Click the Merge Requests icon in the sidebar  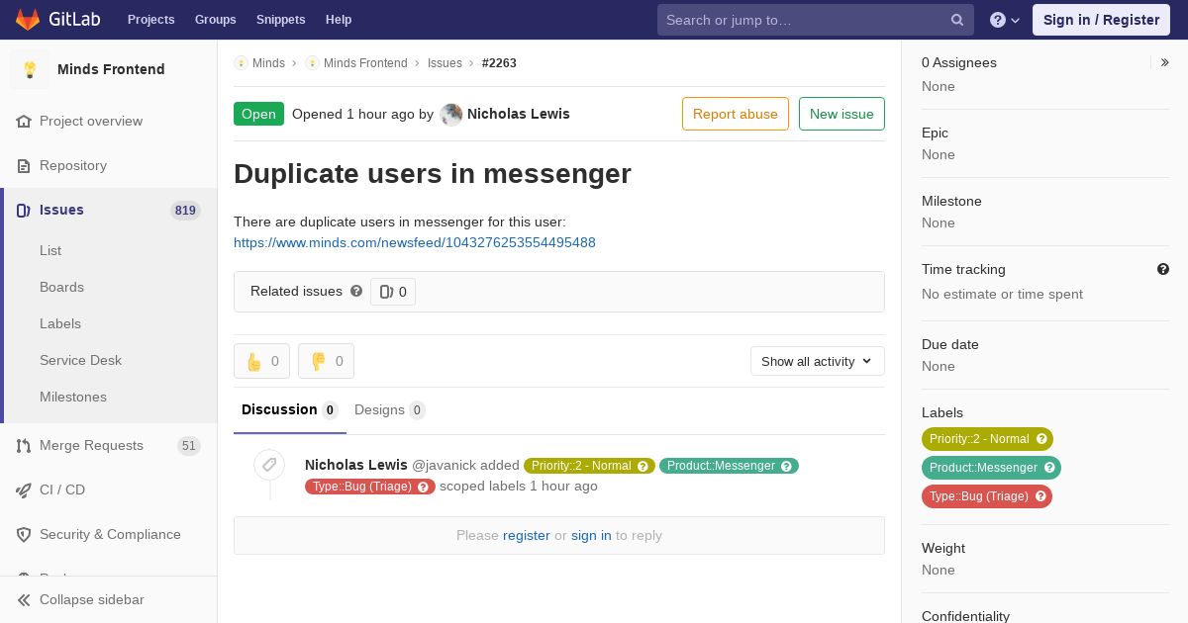tap(24, 445)
